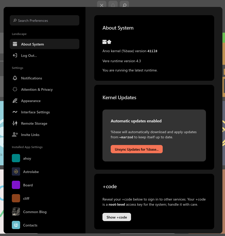The image size is (225, 236).
Task: Click the purple Board app tile
Action: tap(16, 185)
